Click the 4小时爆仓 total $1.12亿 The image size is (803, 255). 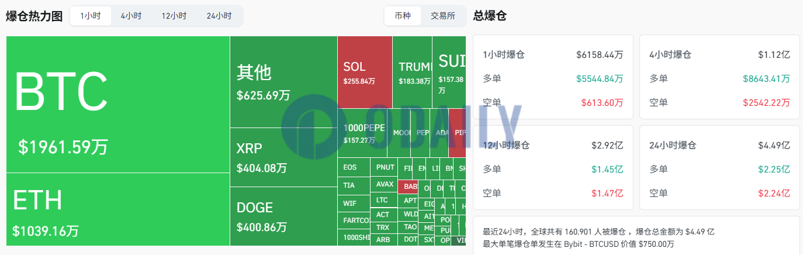(774, 55)
